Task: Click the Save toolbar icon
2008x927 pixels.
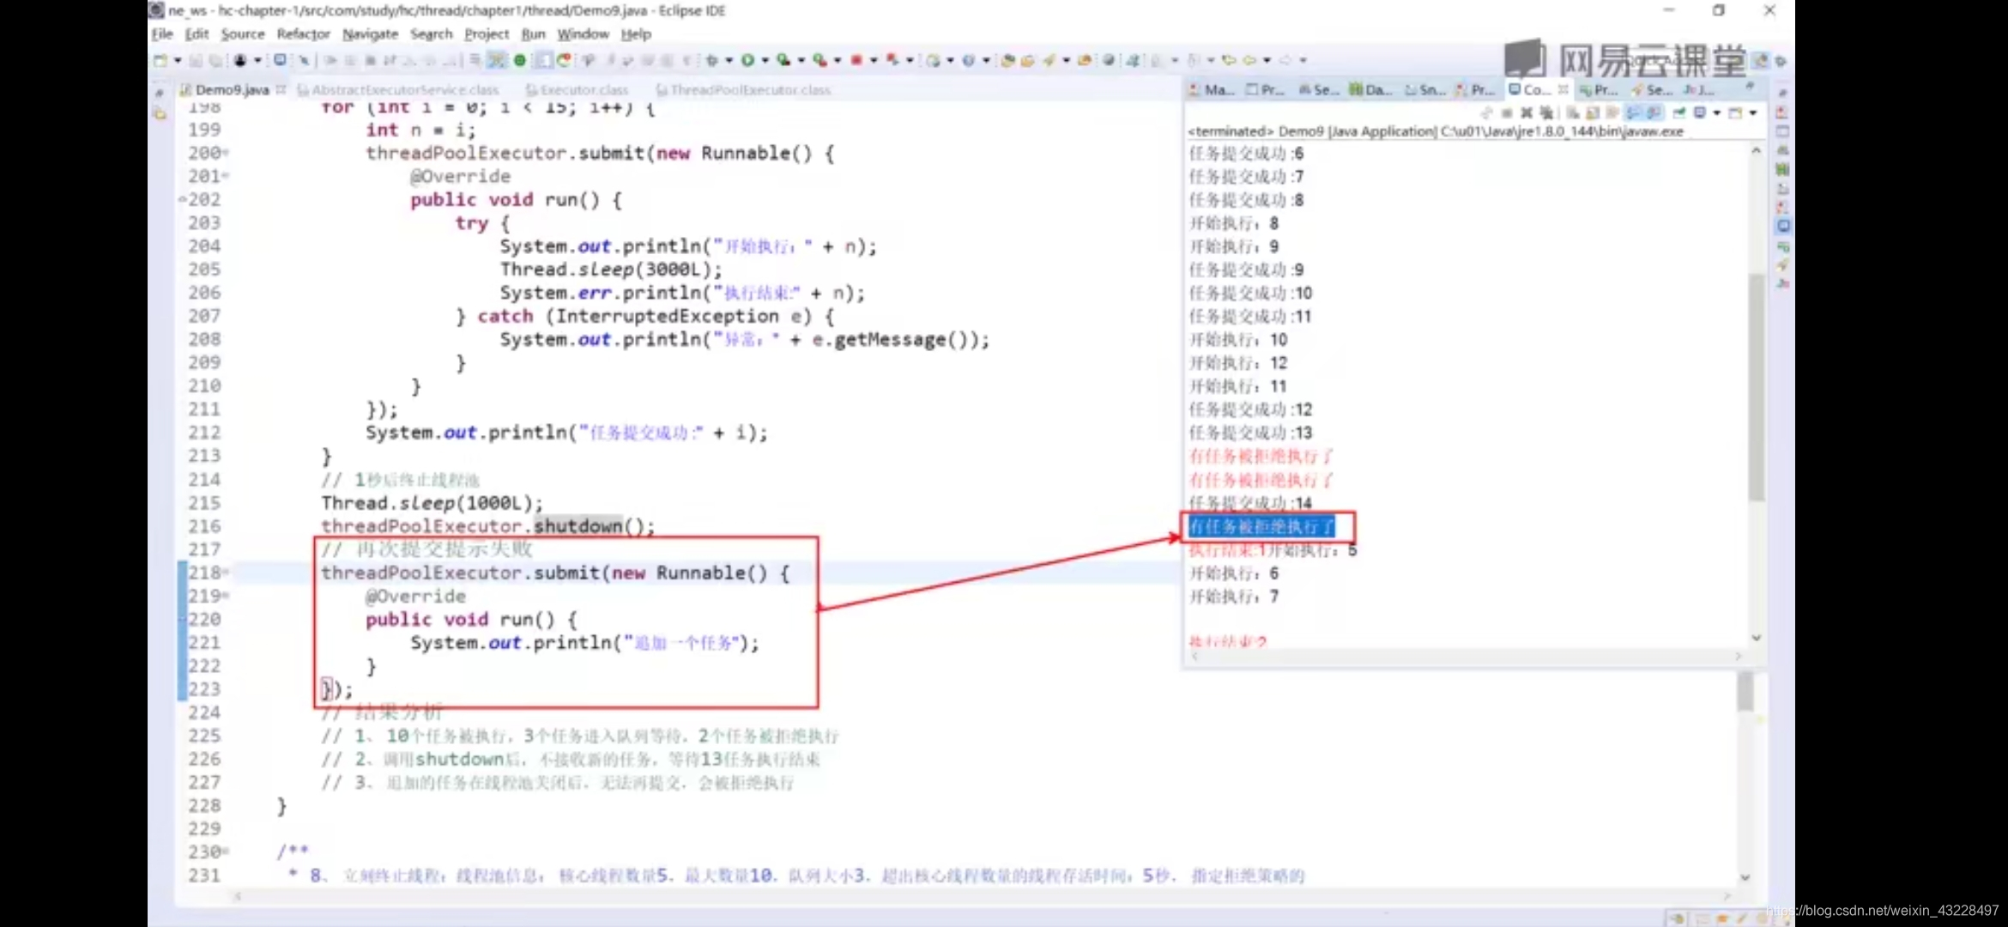Action: click(196, 60)
